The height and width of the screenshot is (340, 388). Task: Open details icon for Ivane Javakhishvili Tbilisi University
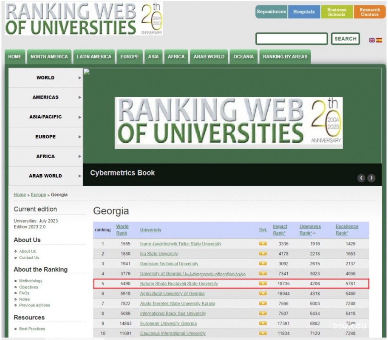(263, 244)
